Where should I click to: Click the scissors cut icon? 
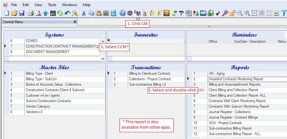point(84,13)
